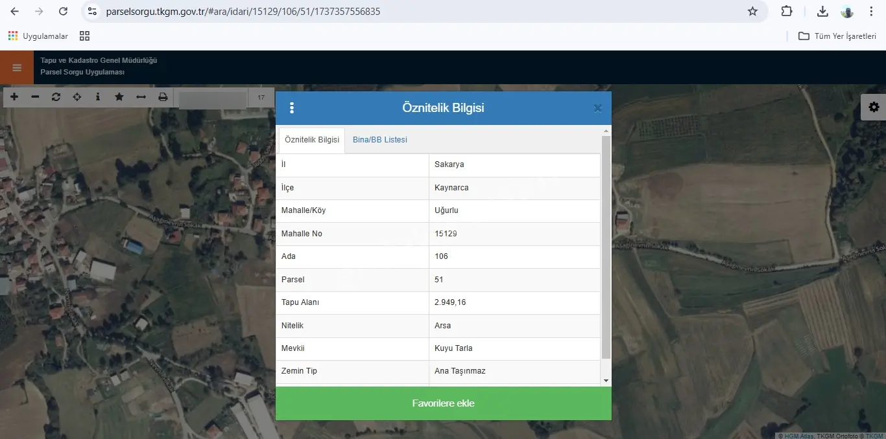The image size is (886, 439).
Task: Click the print map icon
Action: [x=163, y=97]
